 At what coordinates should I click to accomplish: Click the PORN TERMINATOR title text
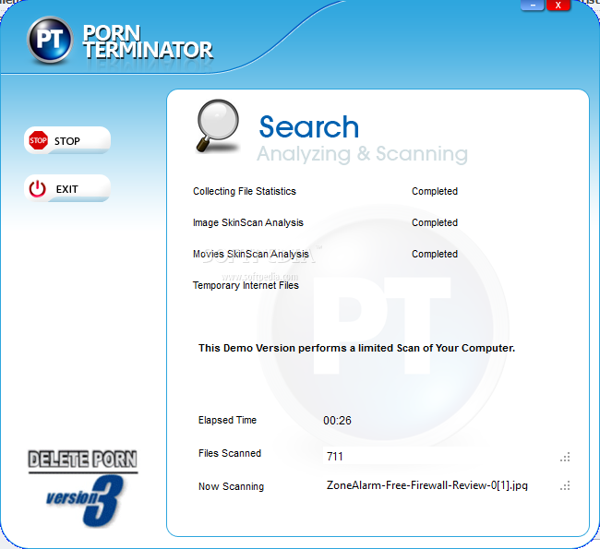pos(148,42)
